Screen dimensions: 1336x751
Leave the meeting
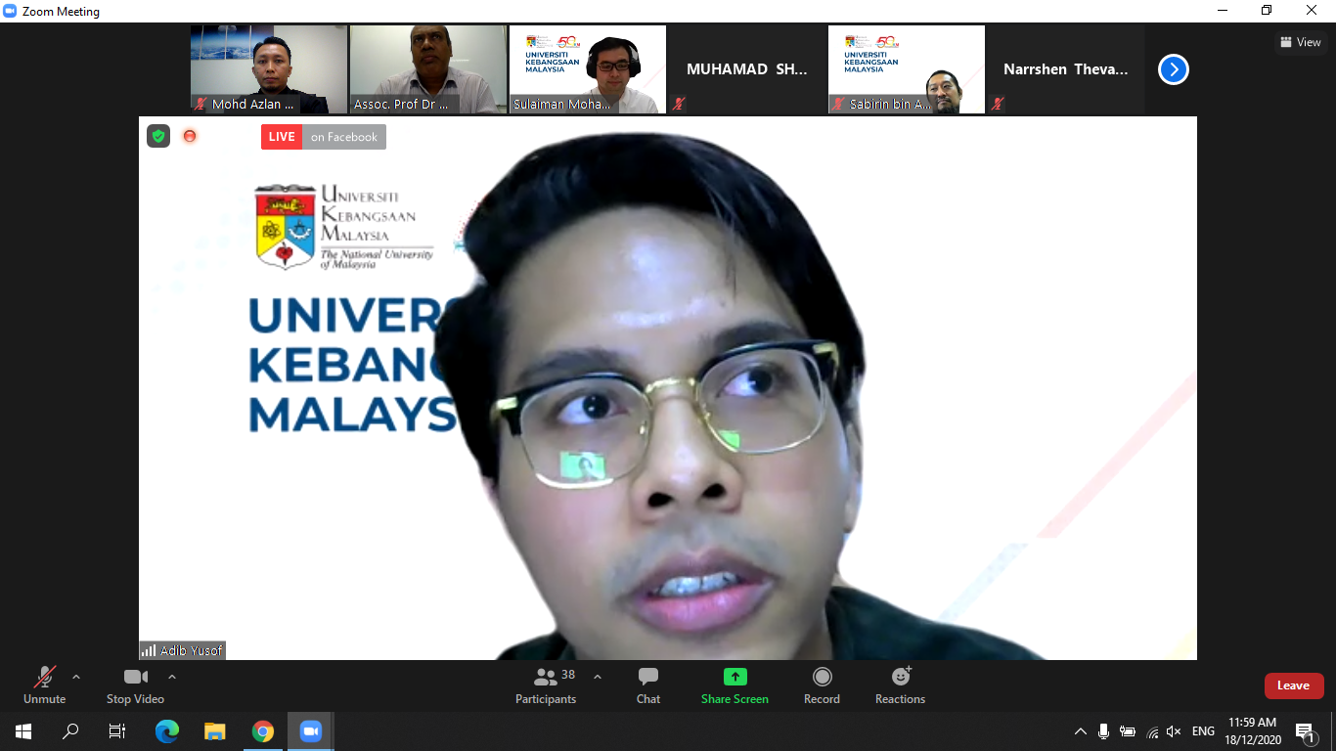1293,685
